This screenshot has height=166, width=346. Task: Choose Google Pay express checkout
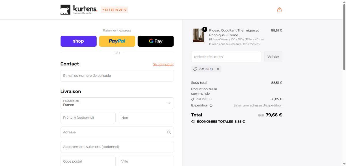pyautogui.click(x=156, y=41)
